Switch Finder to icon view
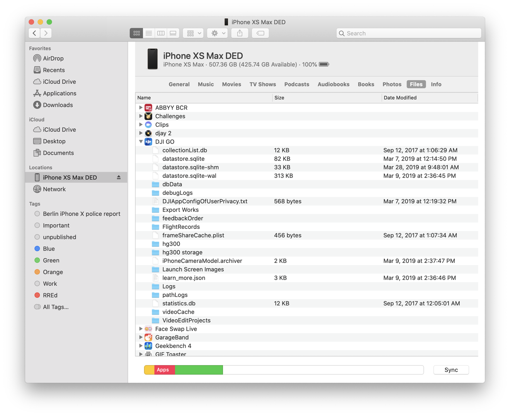 click(x=136, y=33)
